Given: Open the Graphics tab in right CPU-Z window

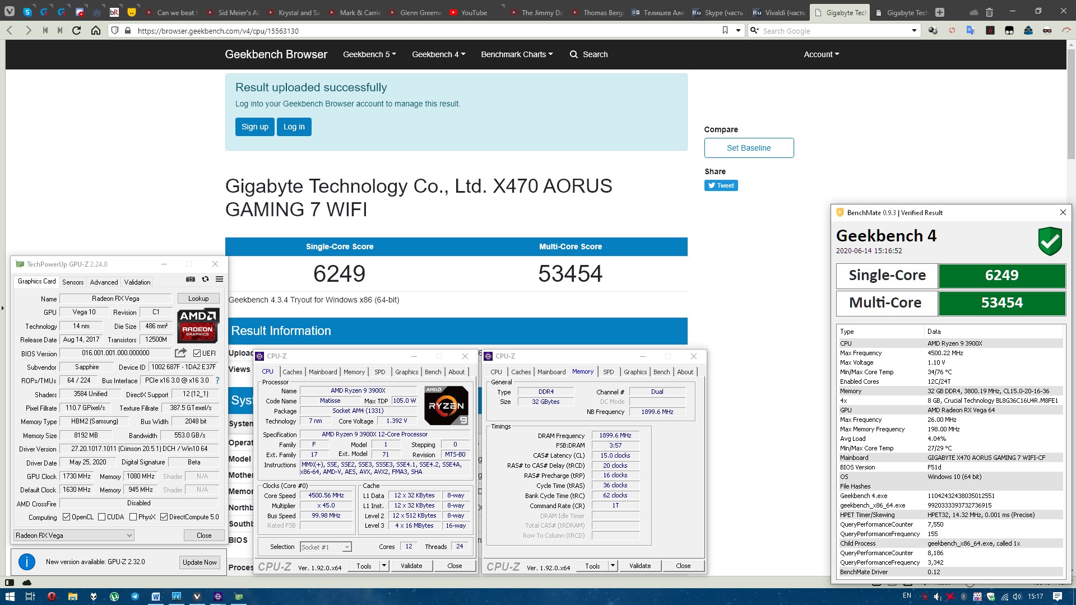Looking at the screenshot, I should 635,372.
